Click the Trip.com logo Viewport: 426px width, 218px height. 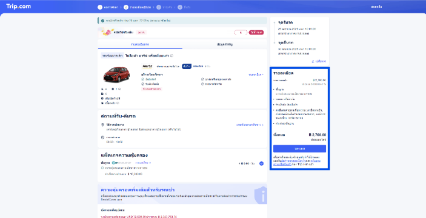(18, 6)
